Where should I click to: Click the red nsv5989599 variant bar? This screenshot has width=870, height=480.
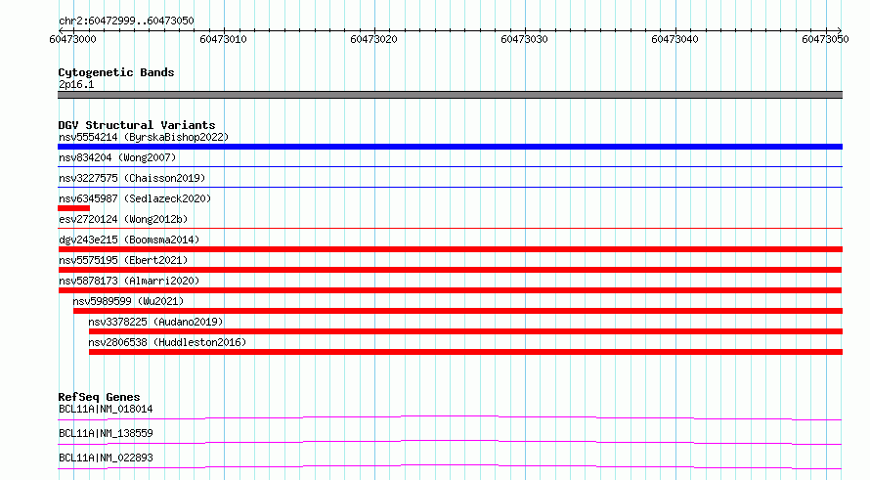click(457, 311)
